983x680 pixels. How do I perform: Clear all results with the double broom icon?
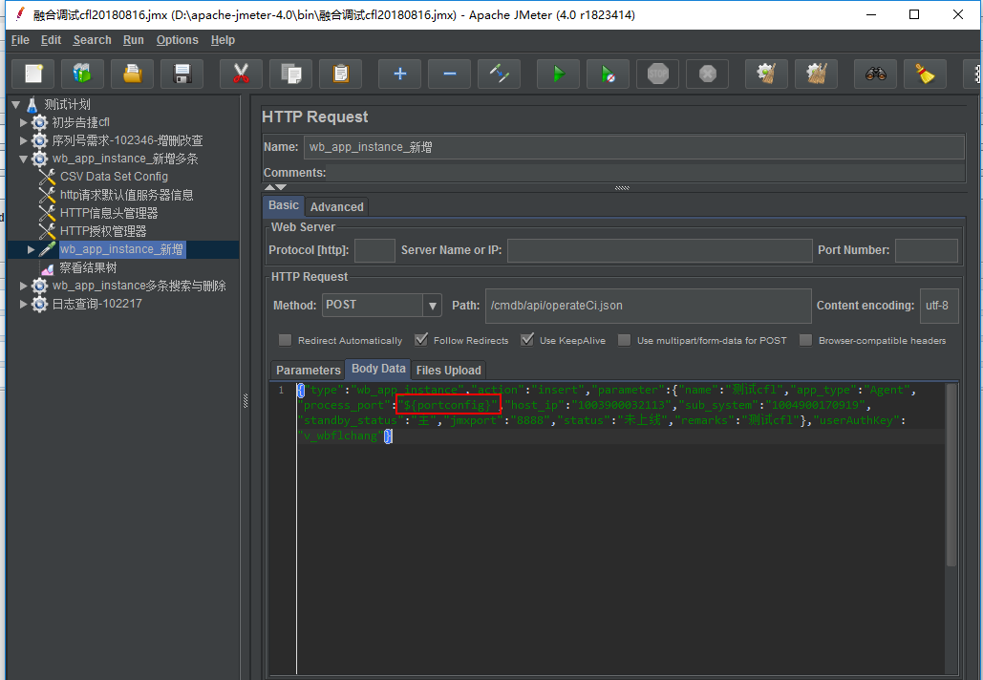[x=816, y=74]
